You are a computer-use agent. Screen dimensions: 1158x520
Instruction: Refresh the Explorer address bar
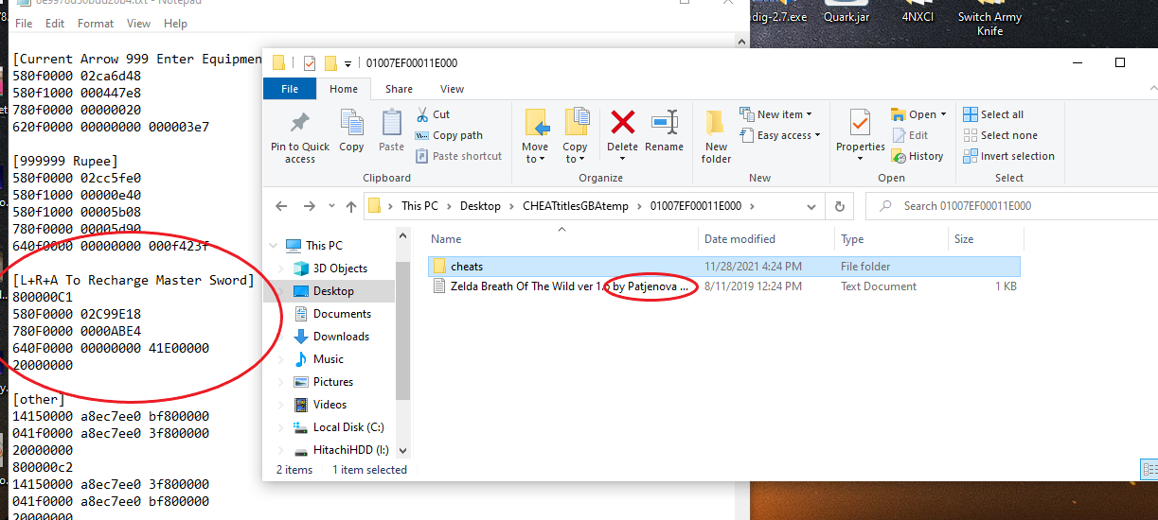(x=840, y=206)
